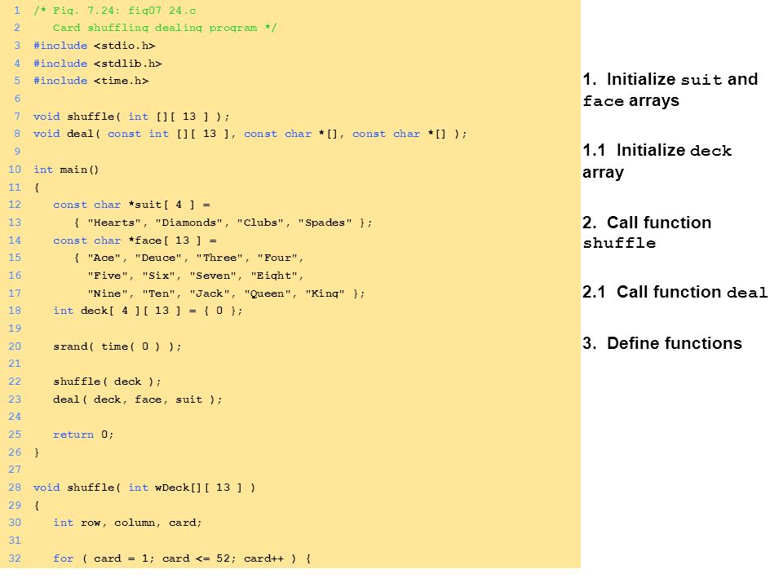Click the line starting with "Nine", "Ten"
The image size is (783, 587).
[226, 293]
